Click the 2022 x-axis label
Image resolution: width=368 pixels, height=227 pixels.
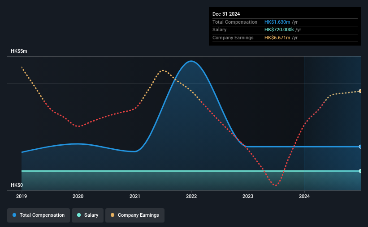pos(191,196)
